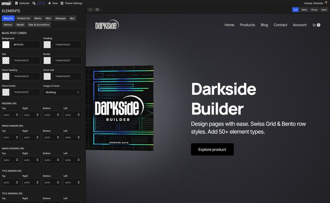The image size is (330, 203).
Task: Open the Hover text color swatch
Action: coord(47,76)
